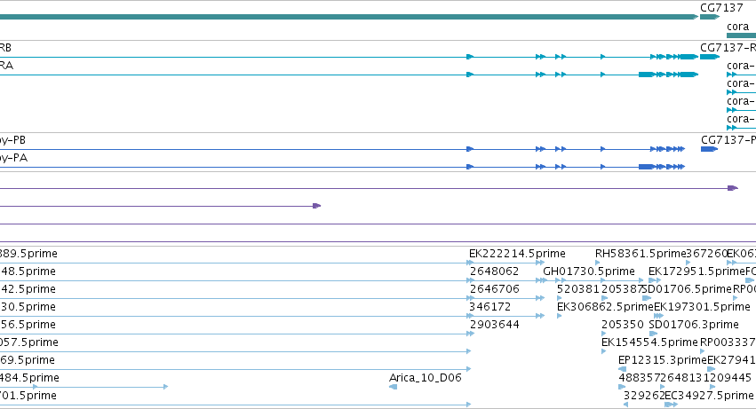Select the 889.5prime EST label
This screenshot has width=756, height=409.
point(28,254)
